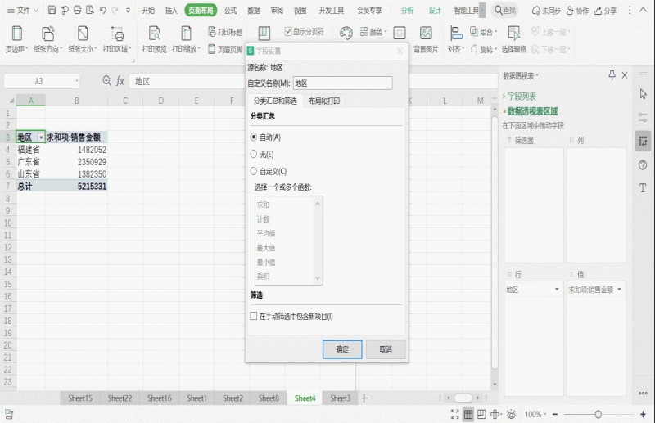Open the Paper Orientation tool (纸张方向)
Screen dimensions: 655x423
point(47,39)
